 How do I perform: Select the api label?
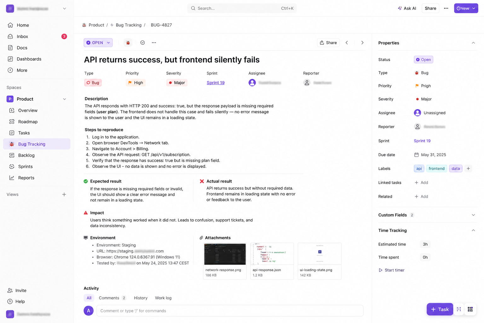pyautogui.click(x=419, y=169)
